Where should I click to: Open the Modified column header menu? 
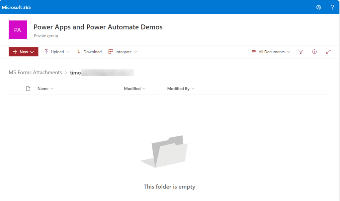point(134,88)
